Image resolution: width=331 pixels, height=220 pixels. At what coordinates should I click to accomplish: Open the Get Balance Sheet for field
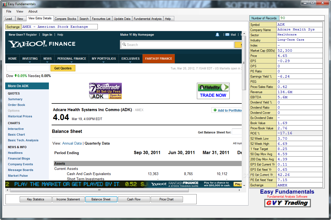(237, 132)
